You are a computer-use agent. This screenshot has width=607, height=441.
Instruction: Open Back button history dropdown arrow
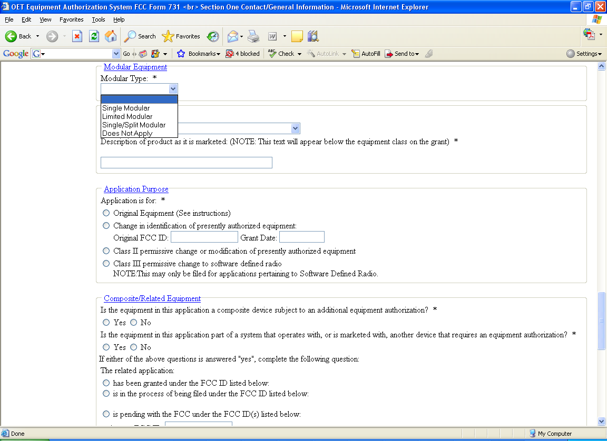click(37, 36)
